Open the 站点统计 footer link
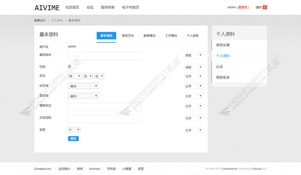Image resolution: width=301 pixels, height=175 pixels. (64, 169)
